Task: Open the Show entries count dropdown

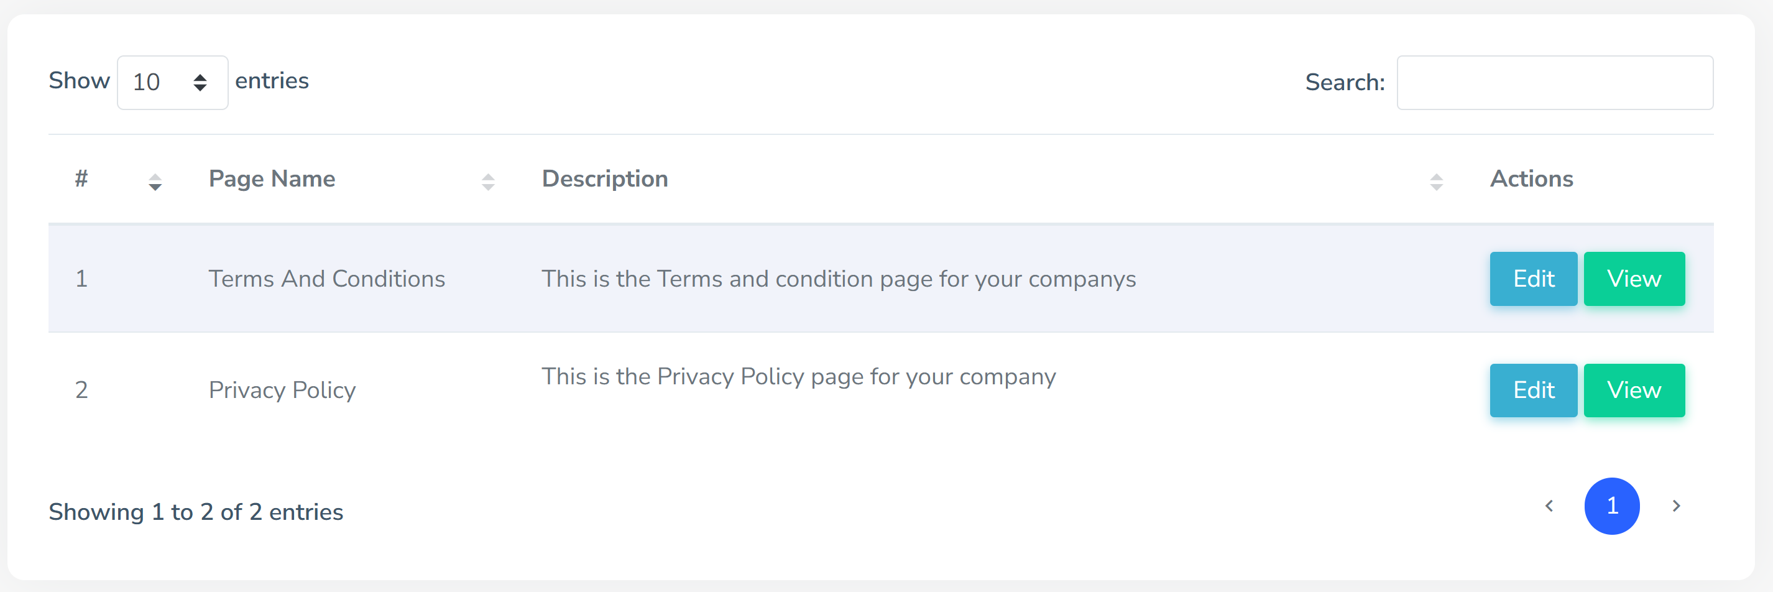Action: [x=172, y=83]
